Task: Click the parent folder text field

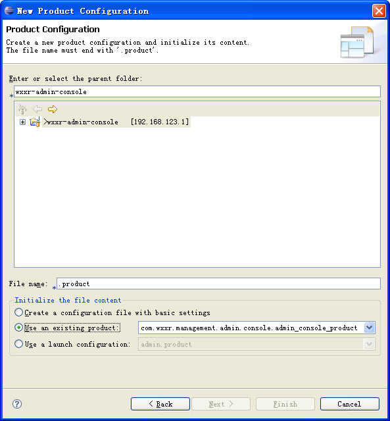Action: click(197, 91)
